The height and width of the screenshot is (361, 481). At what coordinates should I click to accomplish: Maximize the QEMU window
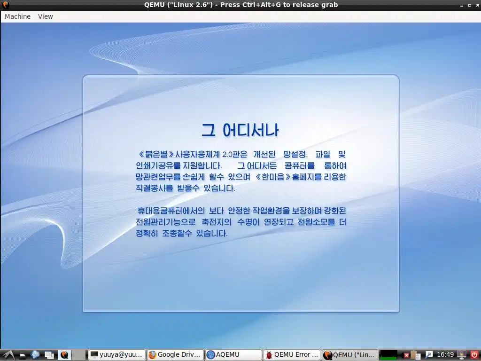tap(470, 5)
